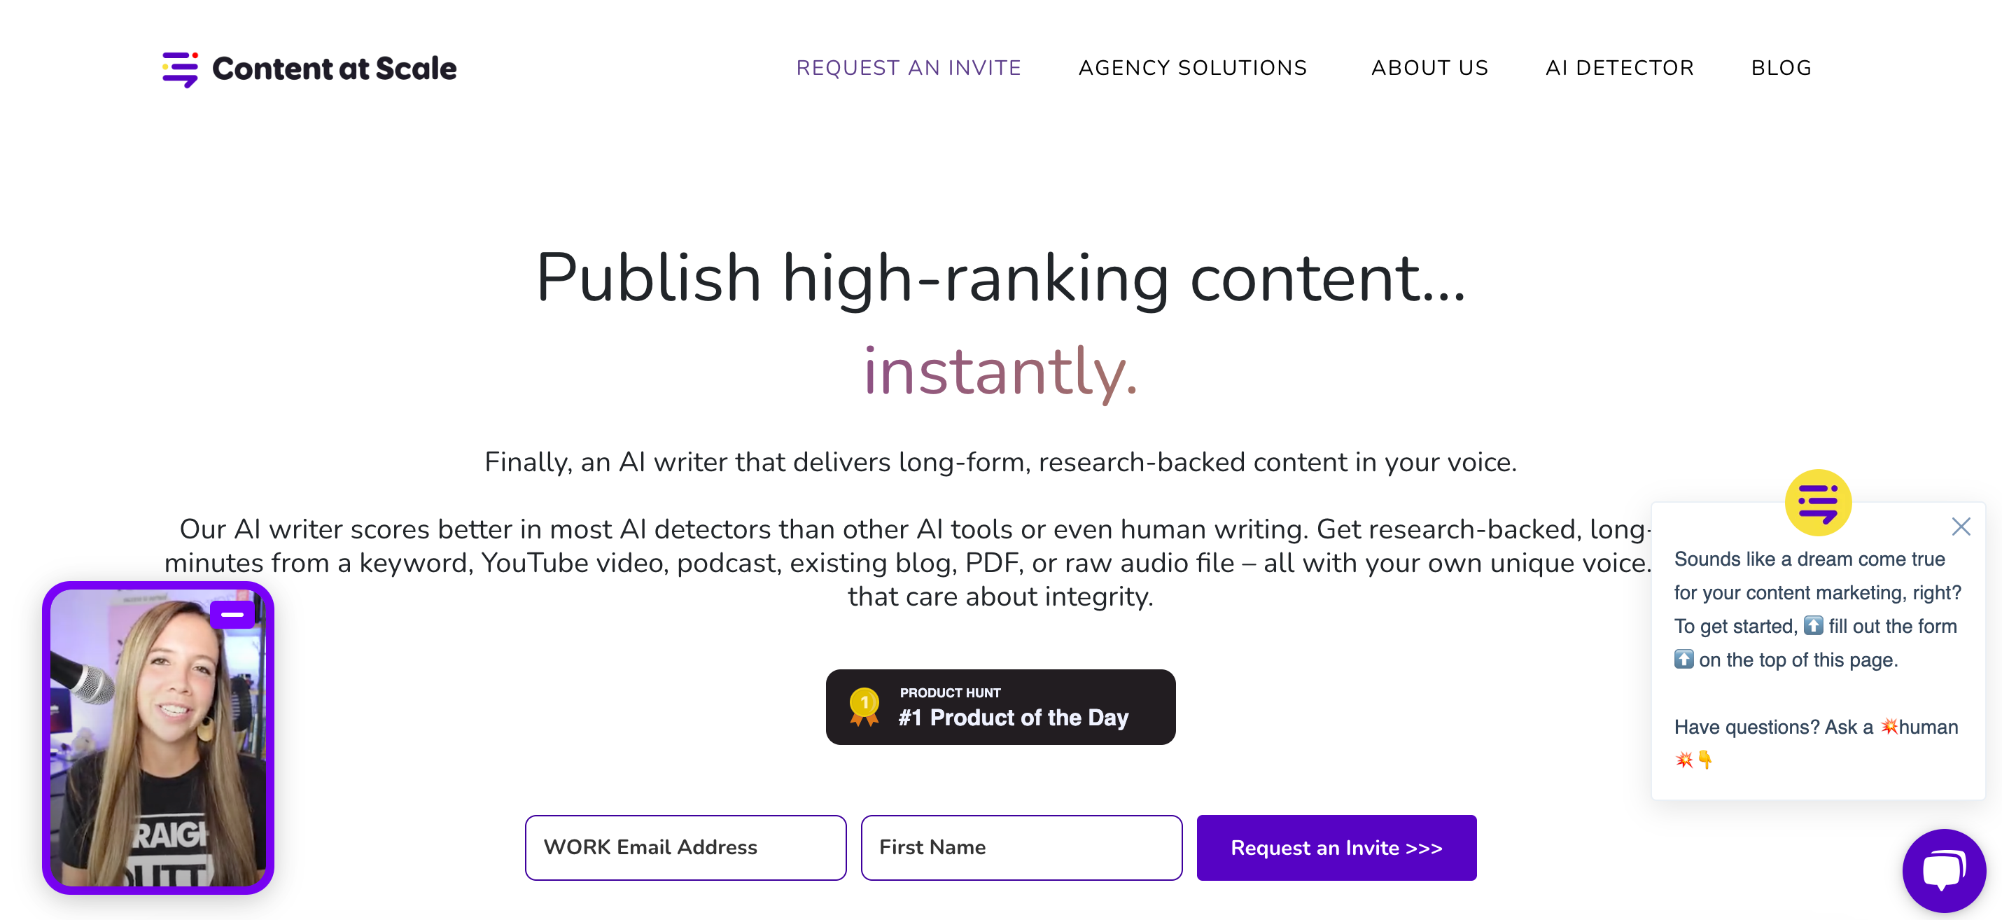Focus the First Name field
Screen dimensions: 2002x920
tap(1021, 848)
